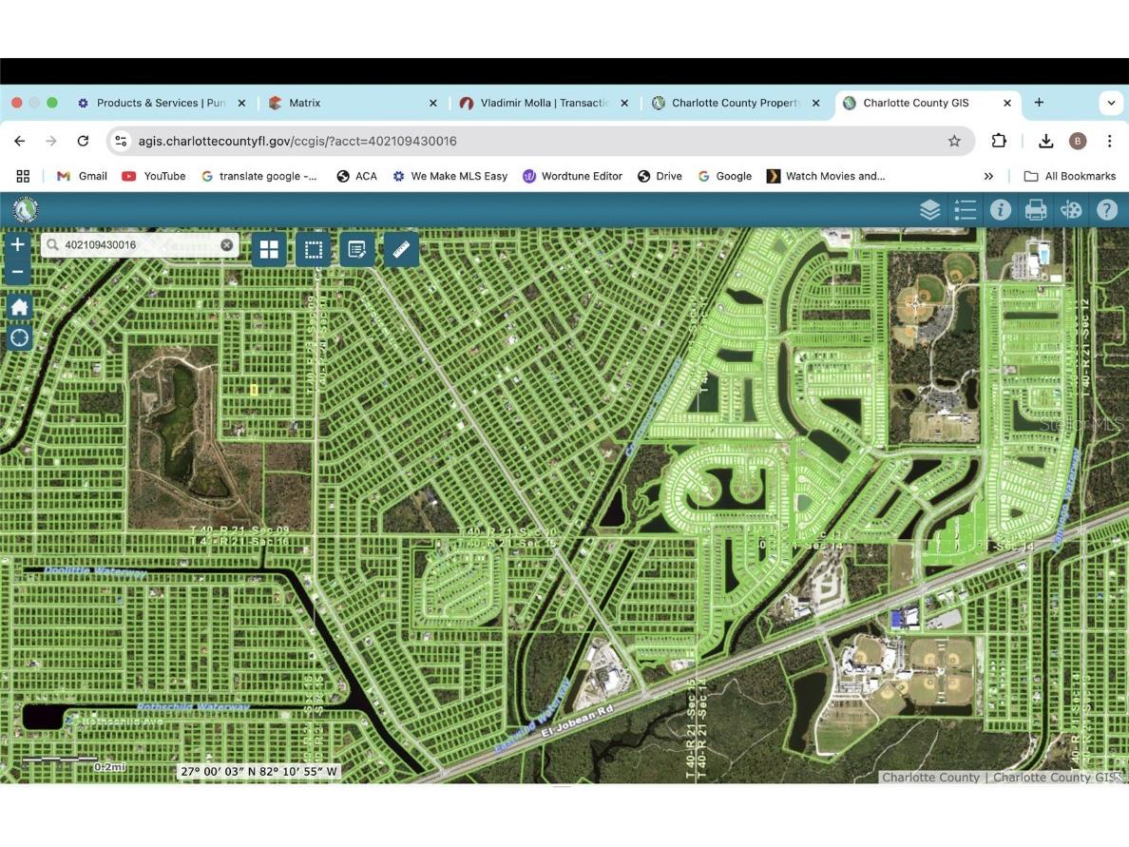The width and height of the screenshot is (1129, 847).
Task: Open the Layer List panel
Action: 929,210
